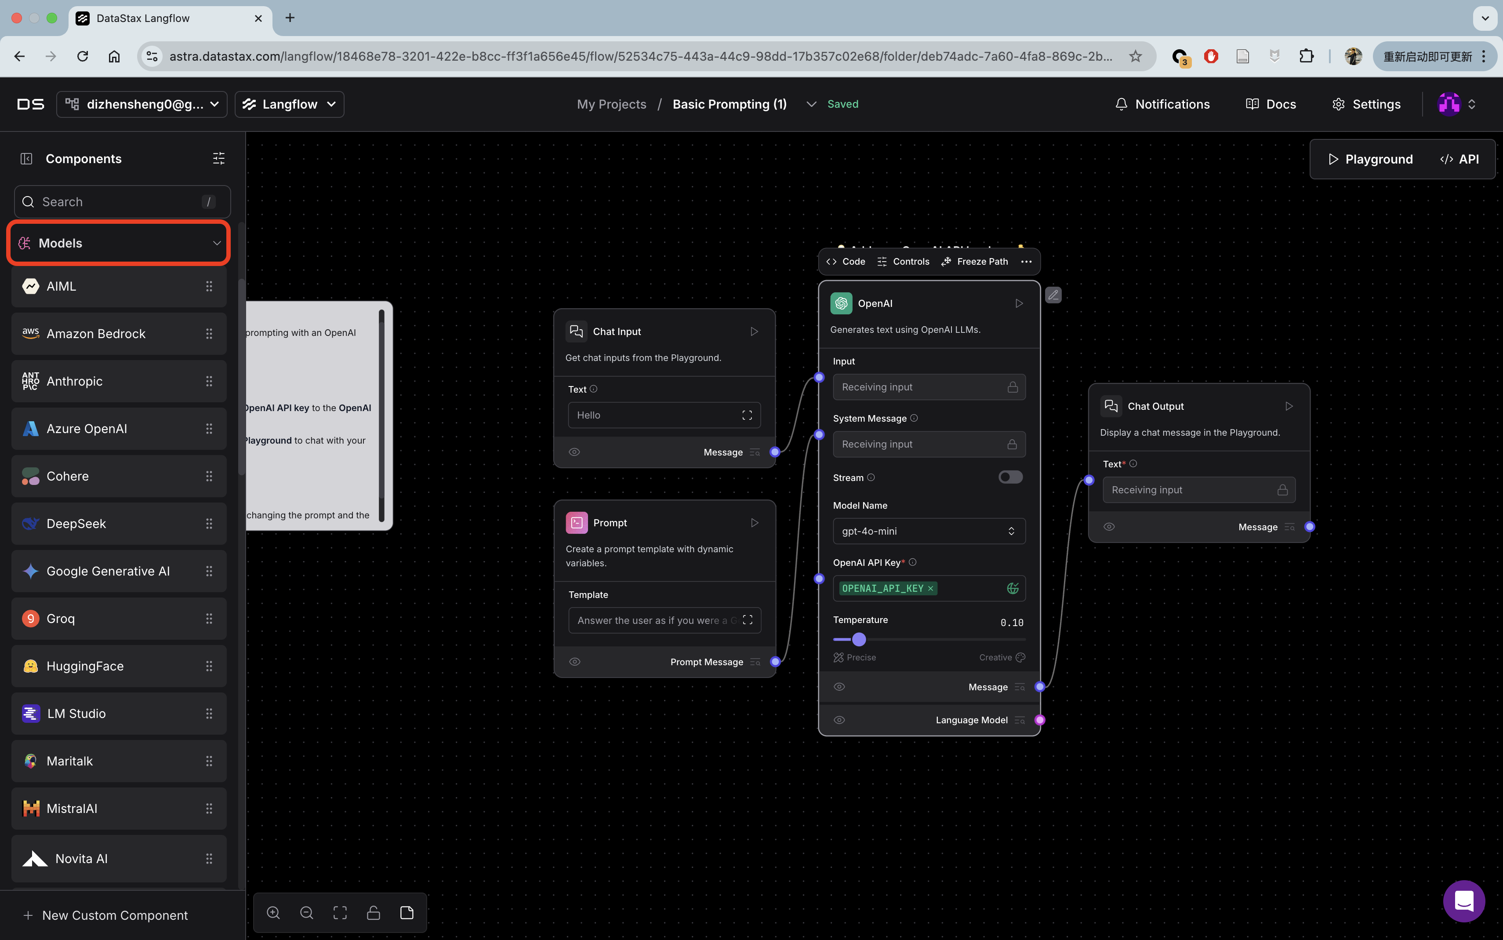The width and height of the screenshot is (1503, 940).
Task: Toggle visibility eye on Language Model output
Action: point(839,720)
